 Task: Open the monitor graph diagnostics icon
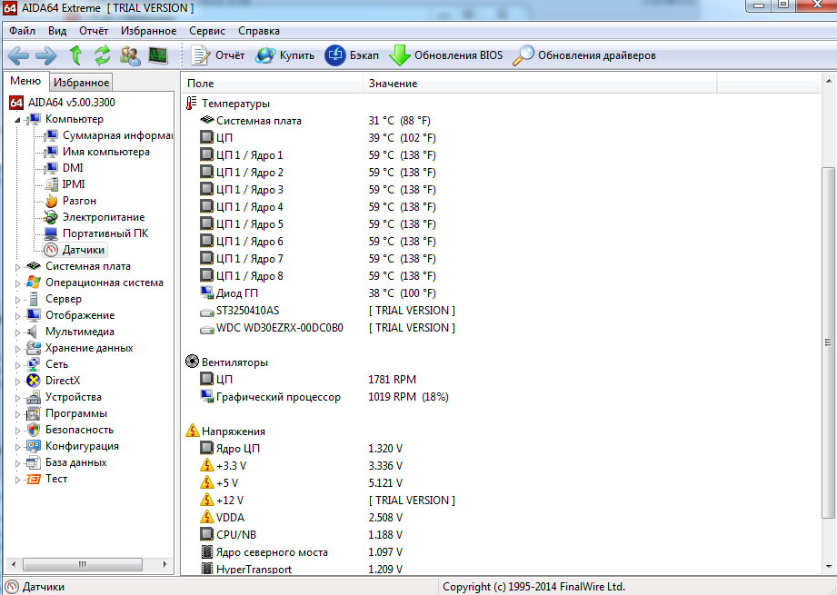pos(158,55)
